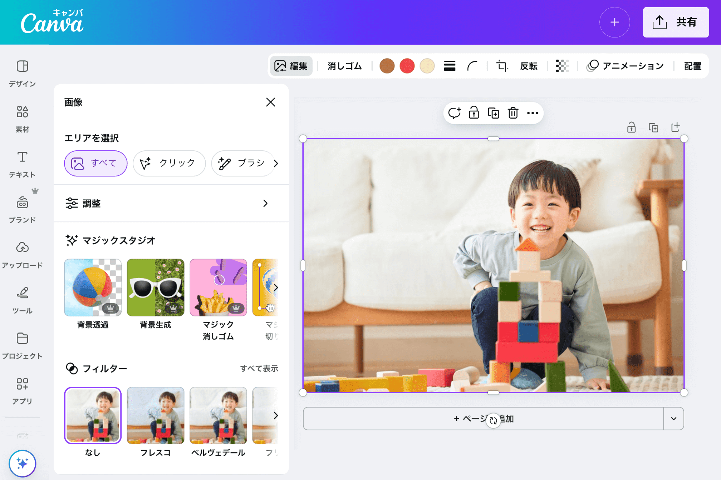Image resolution: width=721 pixels, height=480 pixels.
Task: Click the comment bubble icon above image
Action: 454,113
